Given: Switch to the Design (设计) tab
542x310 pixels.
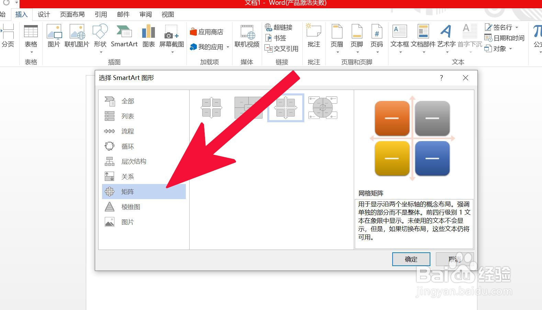Looking at the screenshot, I should point(44,14).
